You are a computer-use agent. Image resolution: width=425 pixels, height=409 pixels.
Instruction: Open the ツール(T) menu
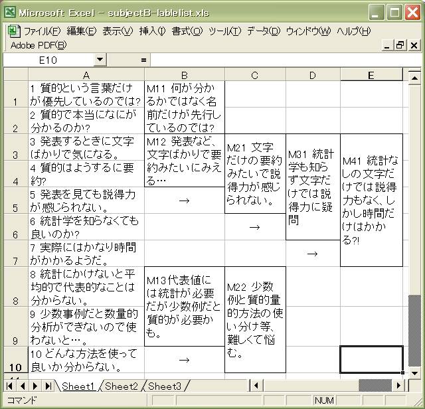[x=224, y=31]
